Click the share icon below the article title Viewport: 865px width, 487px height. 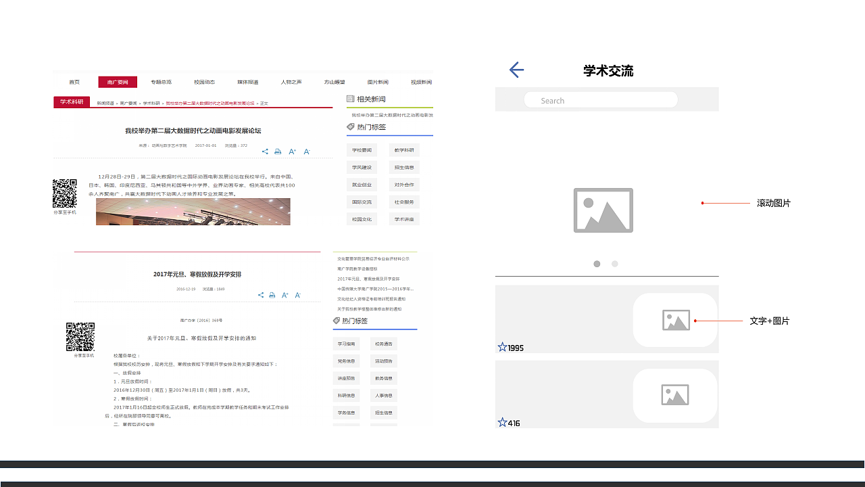click(x=266, y=152)
